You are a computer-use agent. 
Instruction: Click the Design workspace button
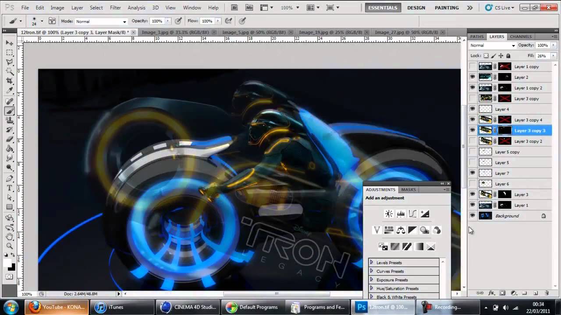[x=416, y=8]
